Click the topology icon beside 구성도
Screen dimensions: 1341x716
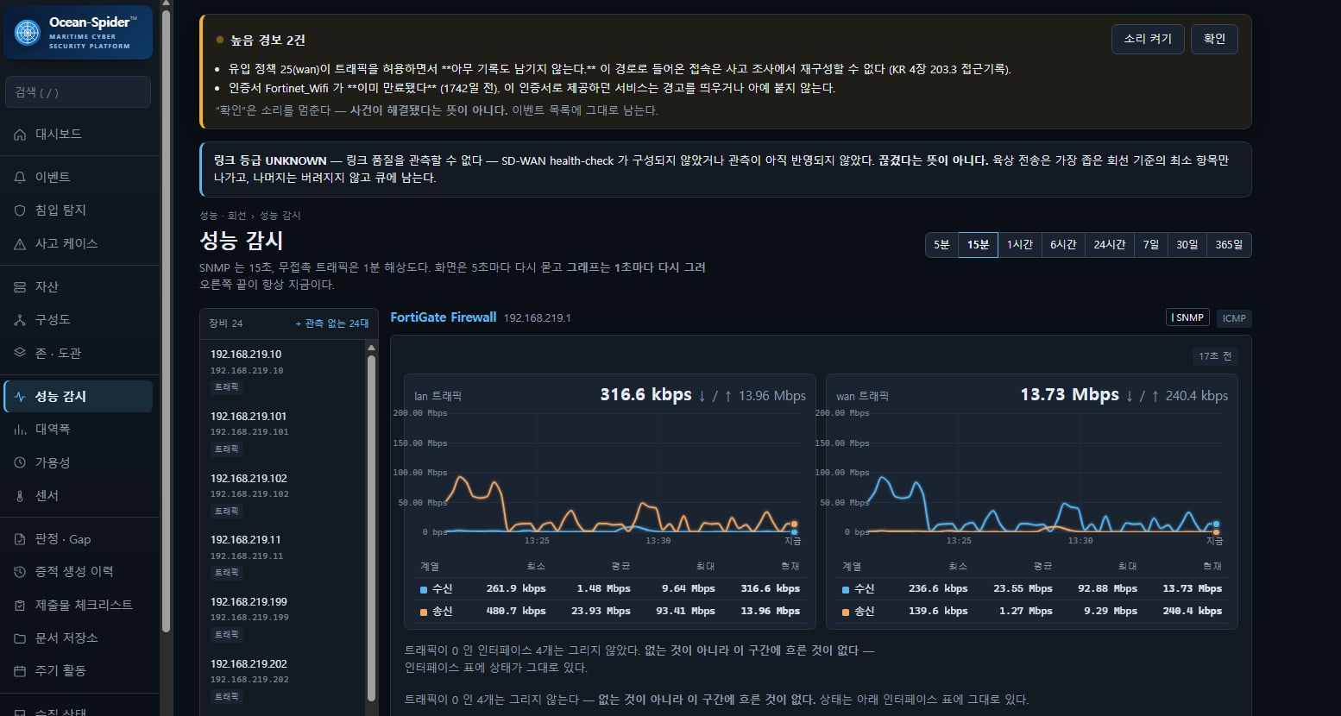(x=20, y=320)
